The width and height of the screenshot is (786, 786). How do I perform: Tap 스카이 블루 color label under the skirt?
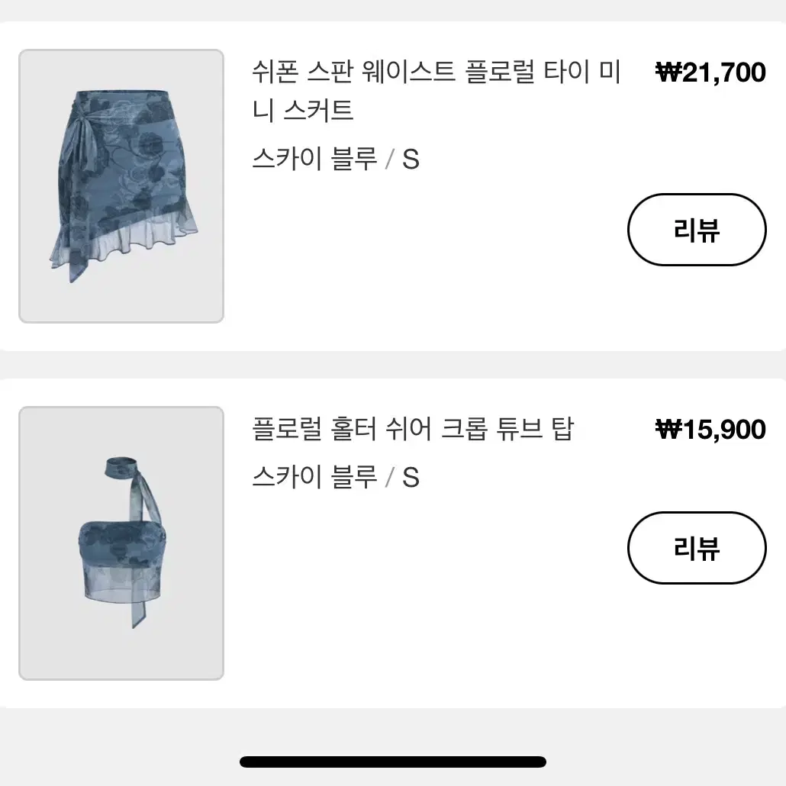pyautogui.click(x=314, y=159)
